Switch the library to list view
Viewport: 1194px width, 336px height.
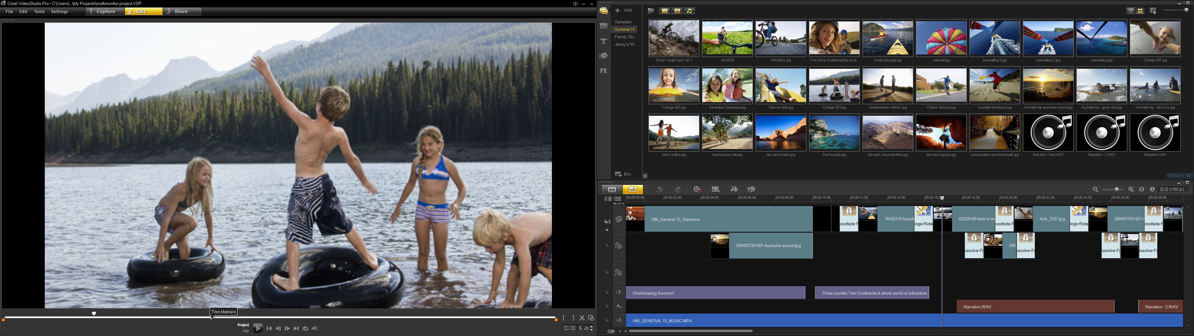pos(1131,10)
